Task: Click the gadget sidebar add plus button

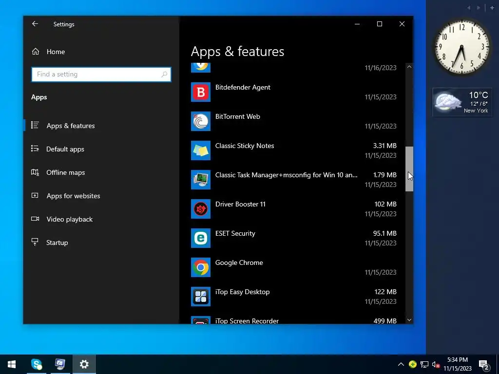Action: [x=492, y=8]
